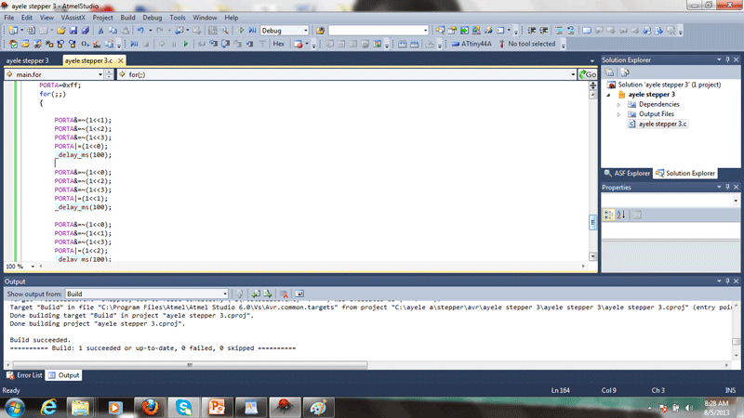Open the VAssistX menu
Image resolution: width=744 pixels, height=418 pixels.
click(x=73, y=18)
